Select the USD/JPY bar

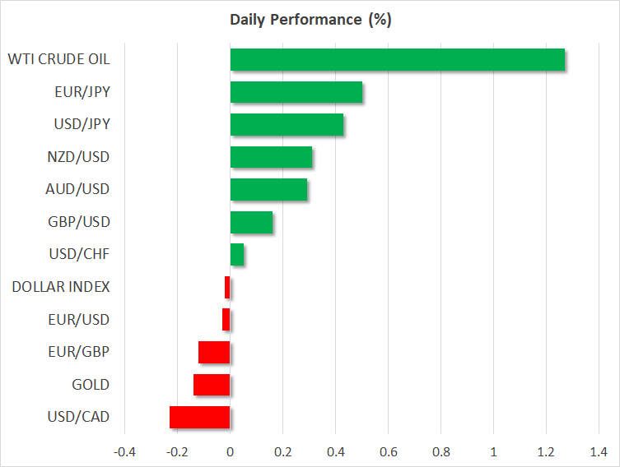tap(287, 125)
